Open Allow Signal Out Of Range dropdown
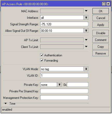The height and width of the screenshot is (114, 112). (86, 31)
